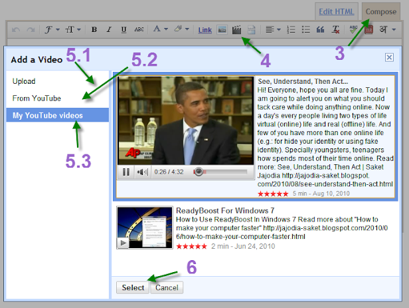Switch to the Edit HTML tab
Image resolution: width=409 pixels, height=308 pixels.
point(336,12)
